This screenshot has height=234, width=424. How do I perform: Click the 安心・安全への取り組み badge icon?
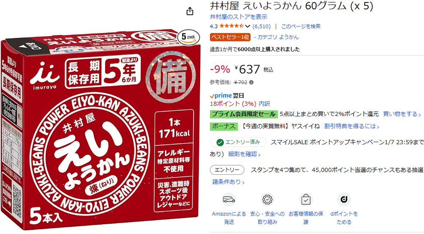[267, 200]
